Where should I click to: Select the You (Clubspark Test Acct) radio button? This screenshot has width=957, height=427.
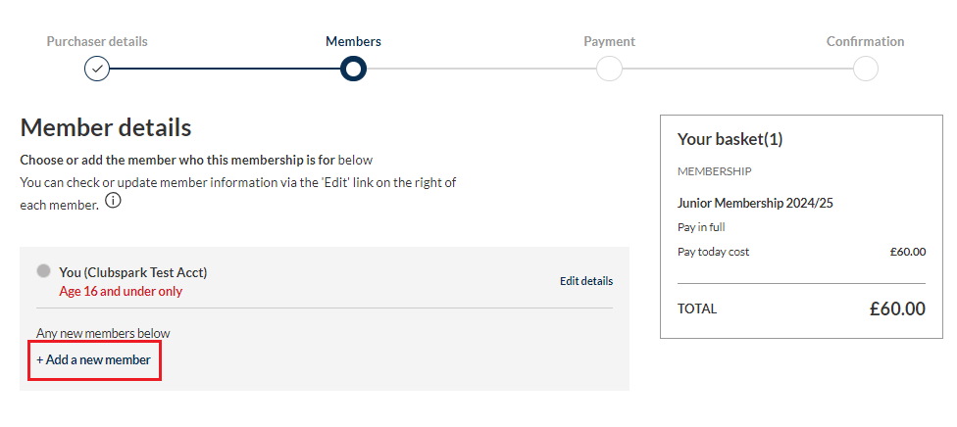tap(43, 271)
